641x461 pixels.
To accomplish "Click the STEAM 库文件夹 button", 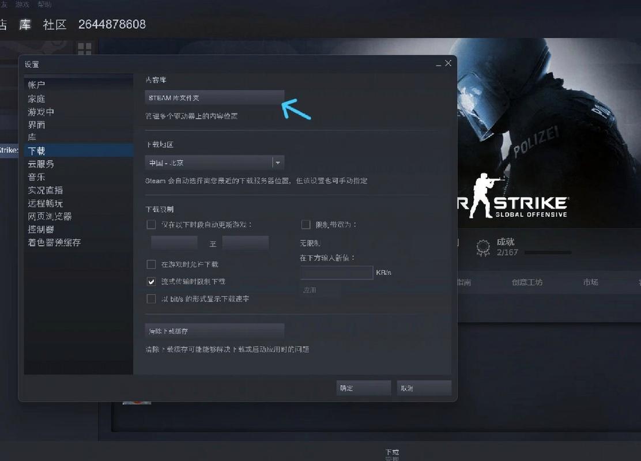I will pos(214,98).
